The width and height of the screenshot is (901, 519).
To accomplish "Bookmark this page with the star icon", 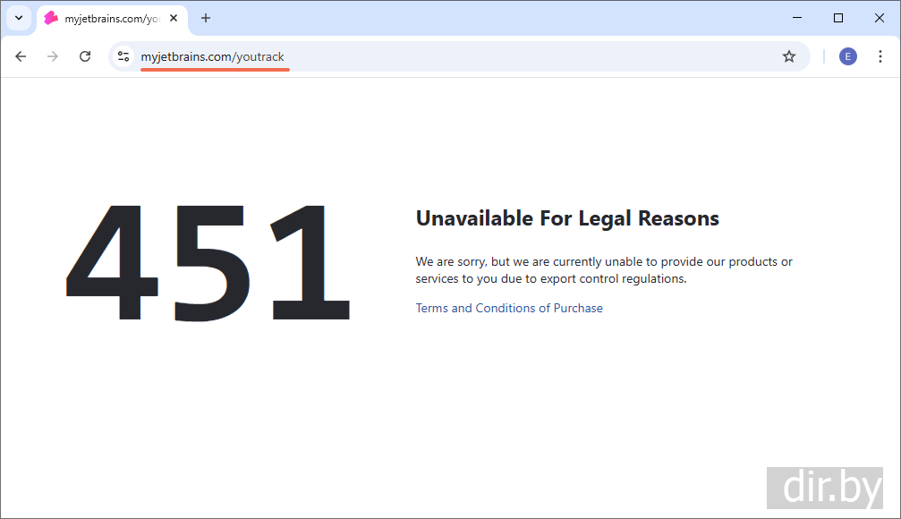I will click(x=788, y=56).
